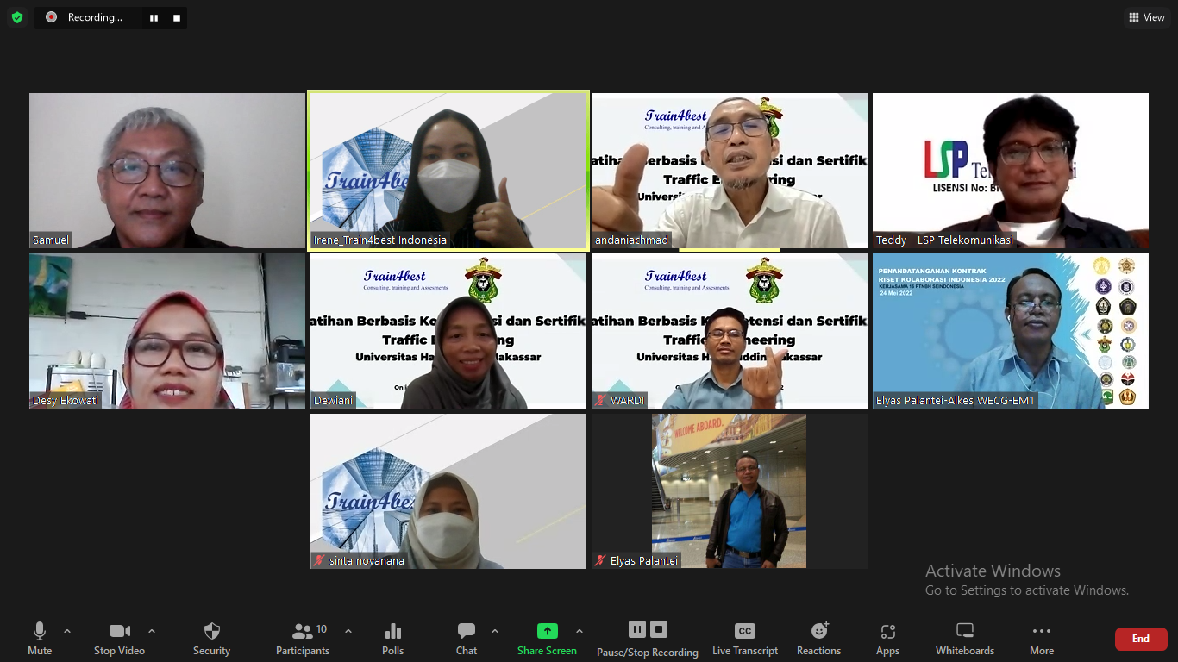The height and width of the screenshot is (662, 1178).
Task: Select Irene_Train4best Indonesia's video tile
Action: (448, 171)
